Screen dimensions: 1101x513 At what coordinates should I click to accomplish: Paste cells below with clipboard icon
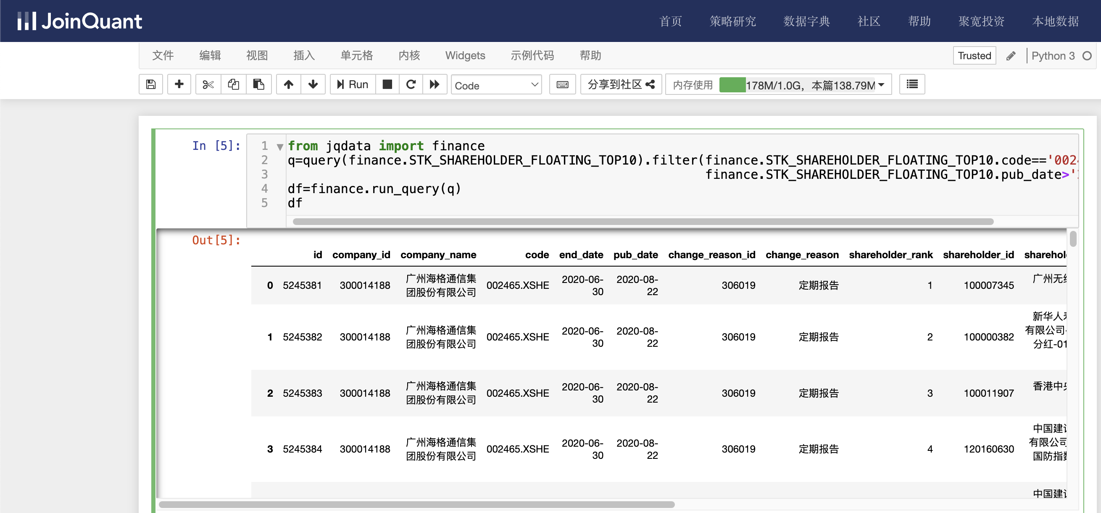click(258, 84)
